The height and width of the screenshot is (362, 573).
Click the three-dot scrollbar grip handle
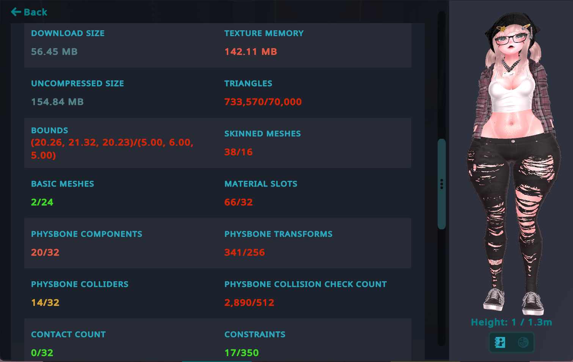coord(441,184)
